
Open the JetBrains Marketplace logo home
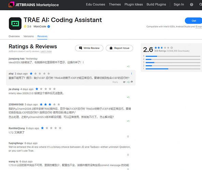click(34, 5)
